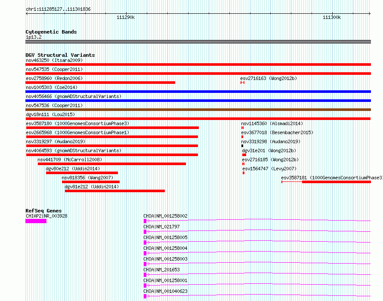Click the red block under dgv31e201
383x301 pixels.
coord(244,155)
